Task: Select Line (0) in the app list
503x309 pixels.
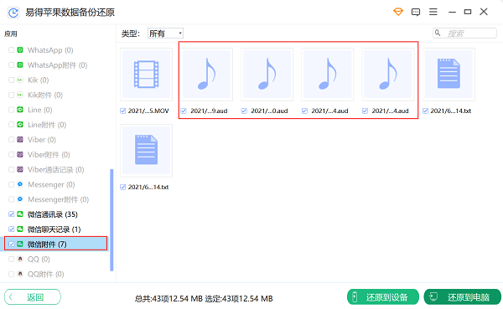Action: [39, 110]
